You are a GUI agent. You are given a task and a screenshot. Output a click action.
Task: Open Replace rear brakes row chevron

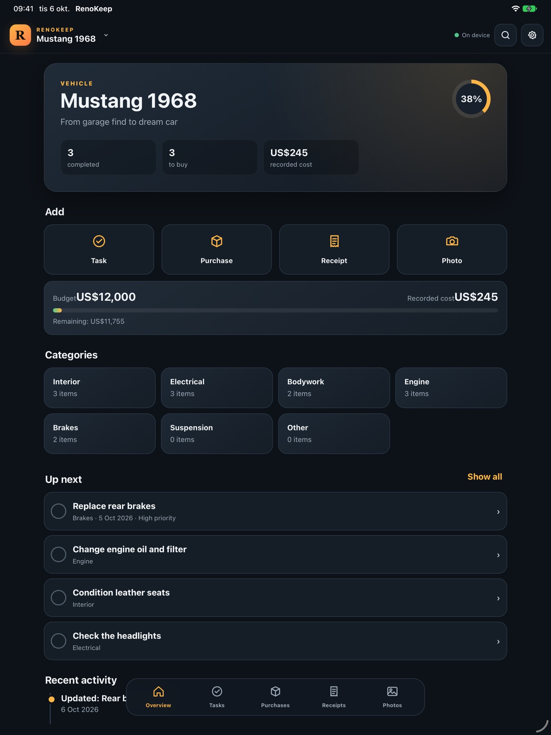pos(498,512)
